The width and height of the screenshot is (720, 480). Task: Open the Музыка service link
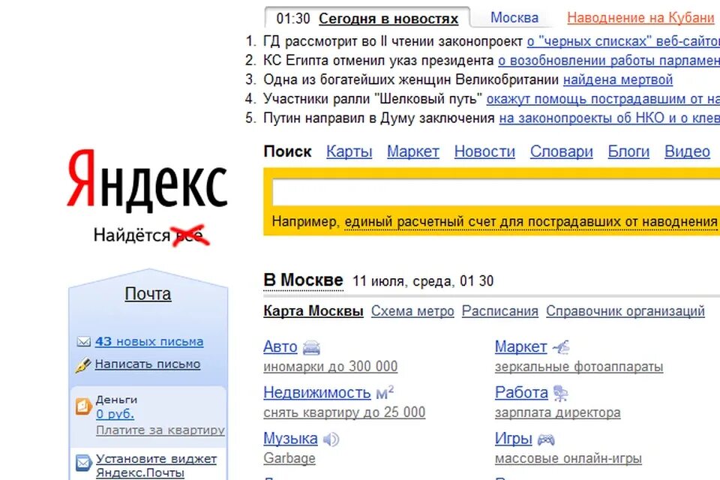click(290, 439)
